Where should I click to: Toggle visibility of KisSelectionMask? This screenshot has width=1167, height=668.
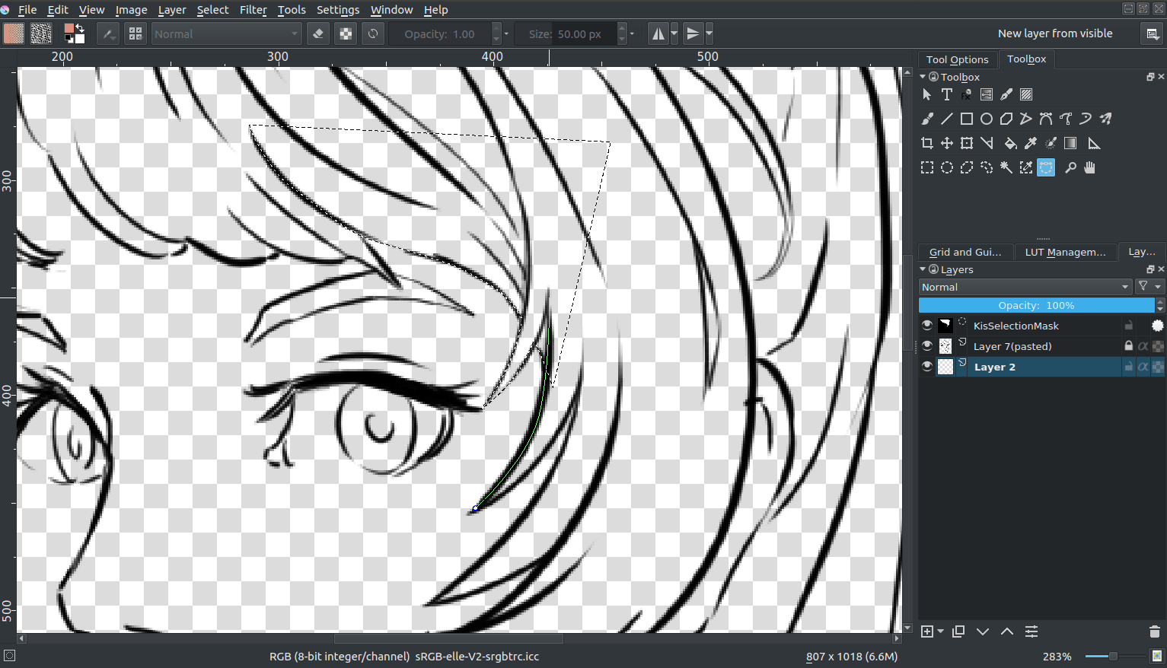click(927, 326)
